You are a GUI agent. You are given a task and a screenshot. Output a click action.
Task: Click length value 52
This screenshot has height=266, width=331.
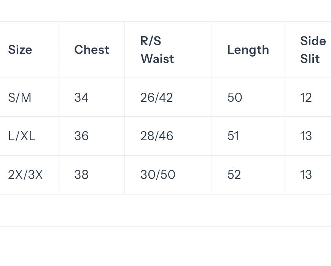pyautogui.click(x=234, y=175)
